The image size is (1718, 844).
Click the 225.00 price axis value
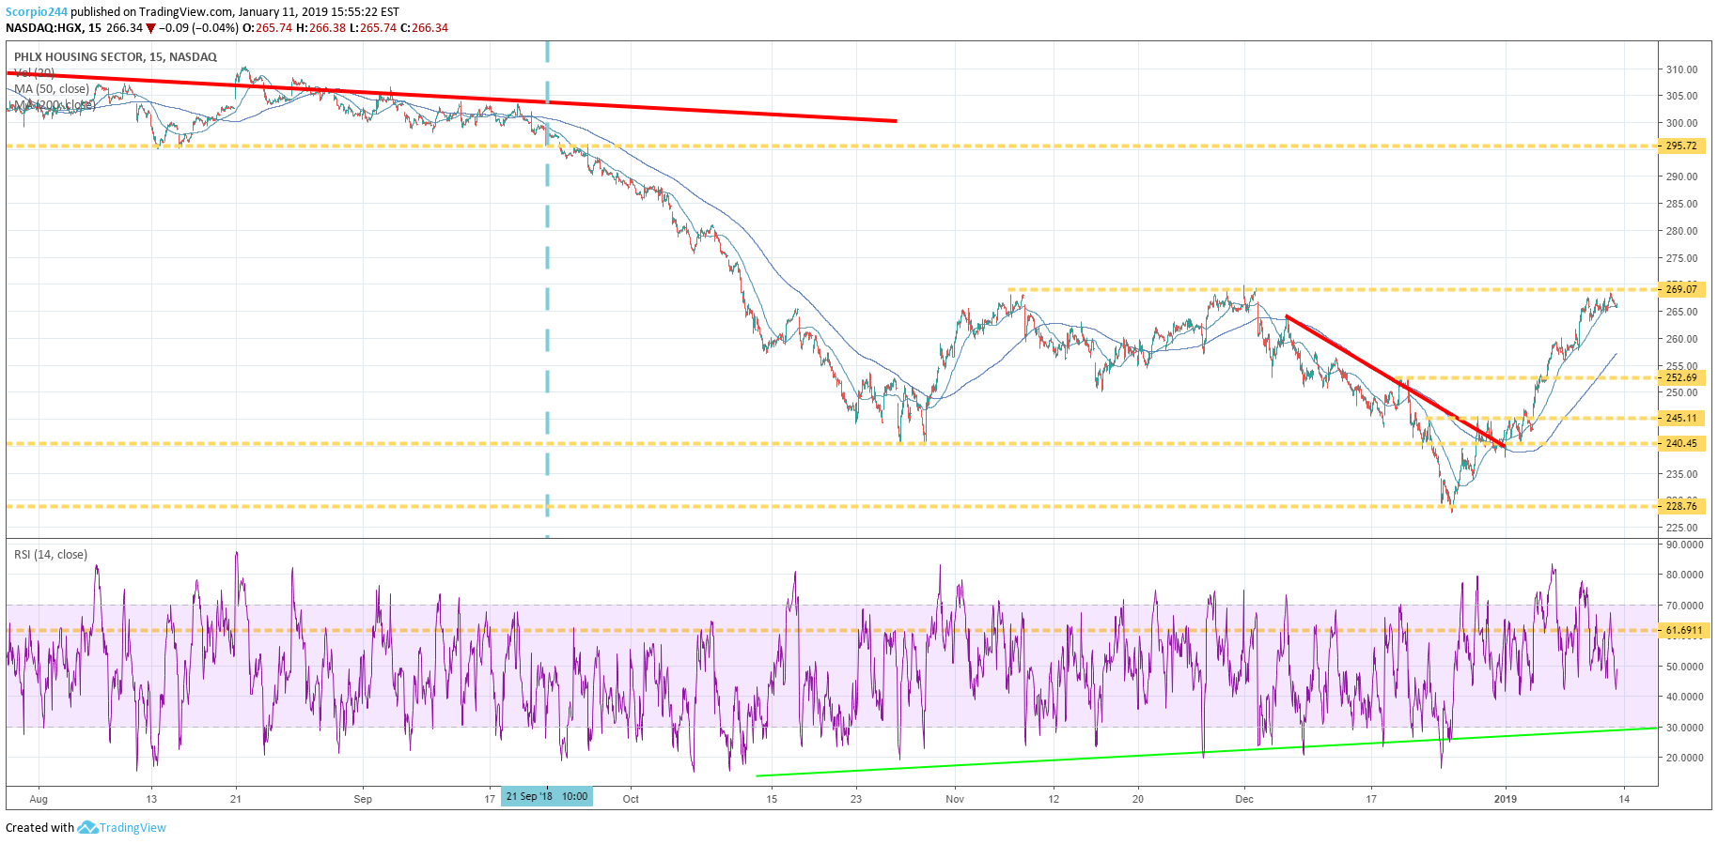coord(1681,528)
